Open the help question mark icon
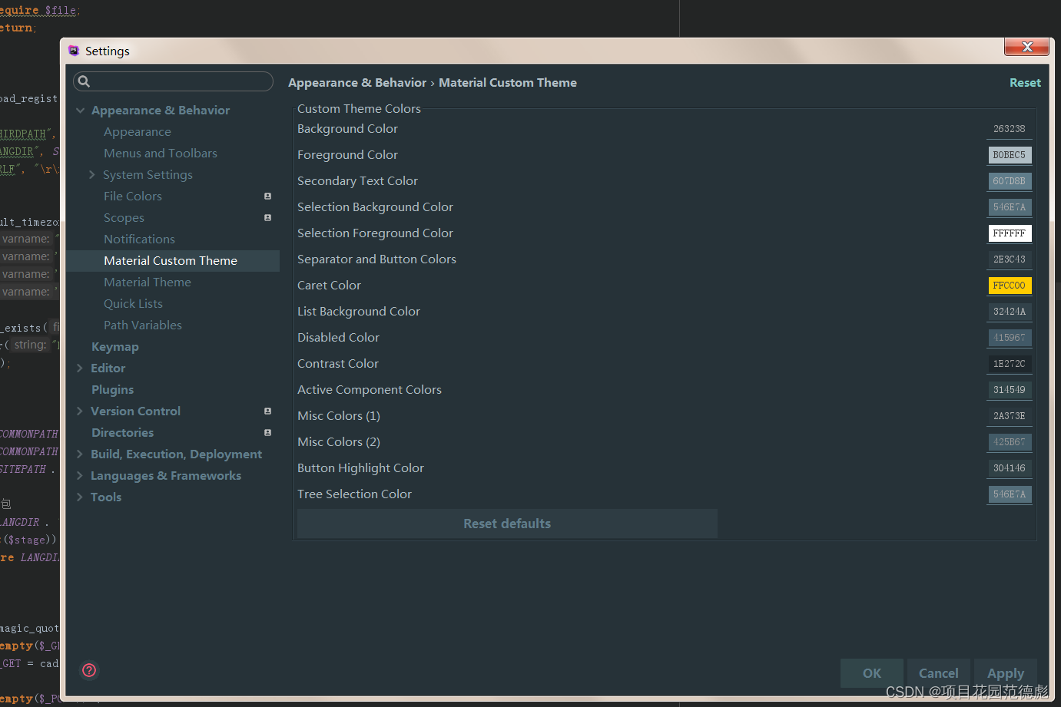Screen dimensions: 1061x707 tap(89, 670)
